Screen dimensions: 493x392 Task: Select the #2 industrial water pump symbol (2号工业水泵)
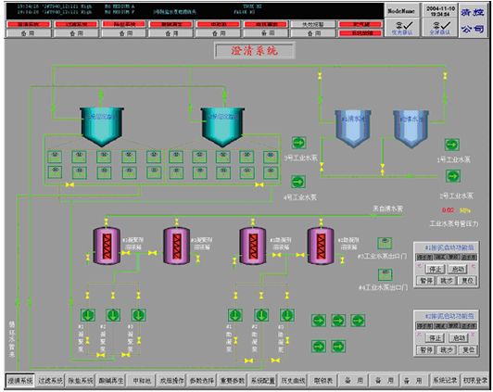coord(453,176)
